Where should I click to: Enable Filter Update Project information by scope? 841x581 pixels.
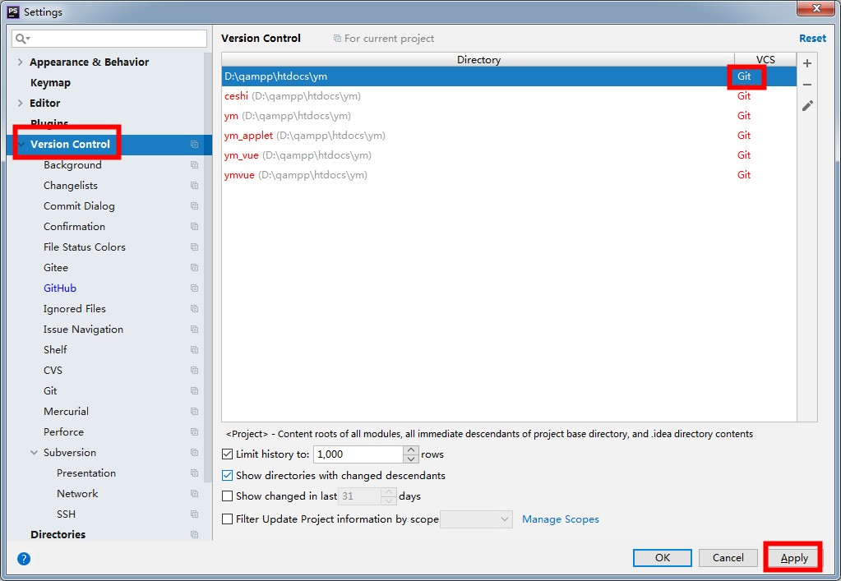[x=228, y=519]
